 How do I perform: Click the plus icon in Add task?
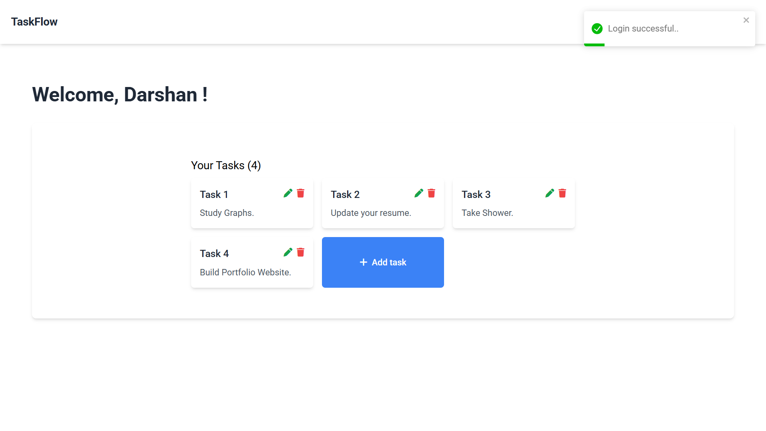[x=363, y=262]
